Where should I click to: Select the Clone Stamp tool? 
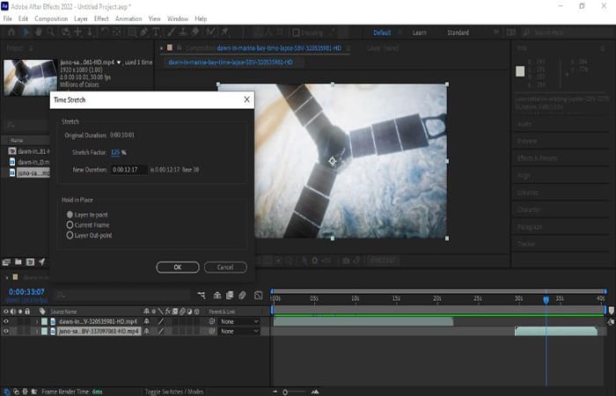coord(183,33)
